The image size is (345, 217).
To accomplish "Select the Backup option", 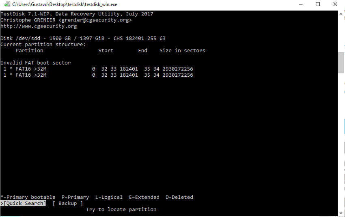I will click(68, 203).
